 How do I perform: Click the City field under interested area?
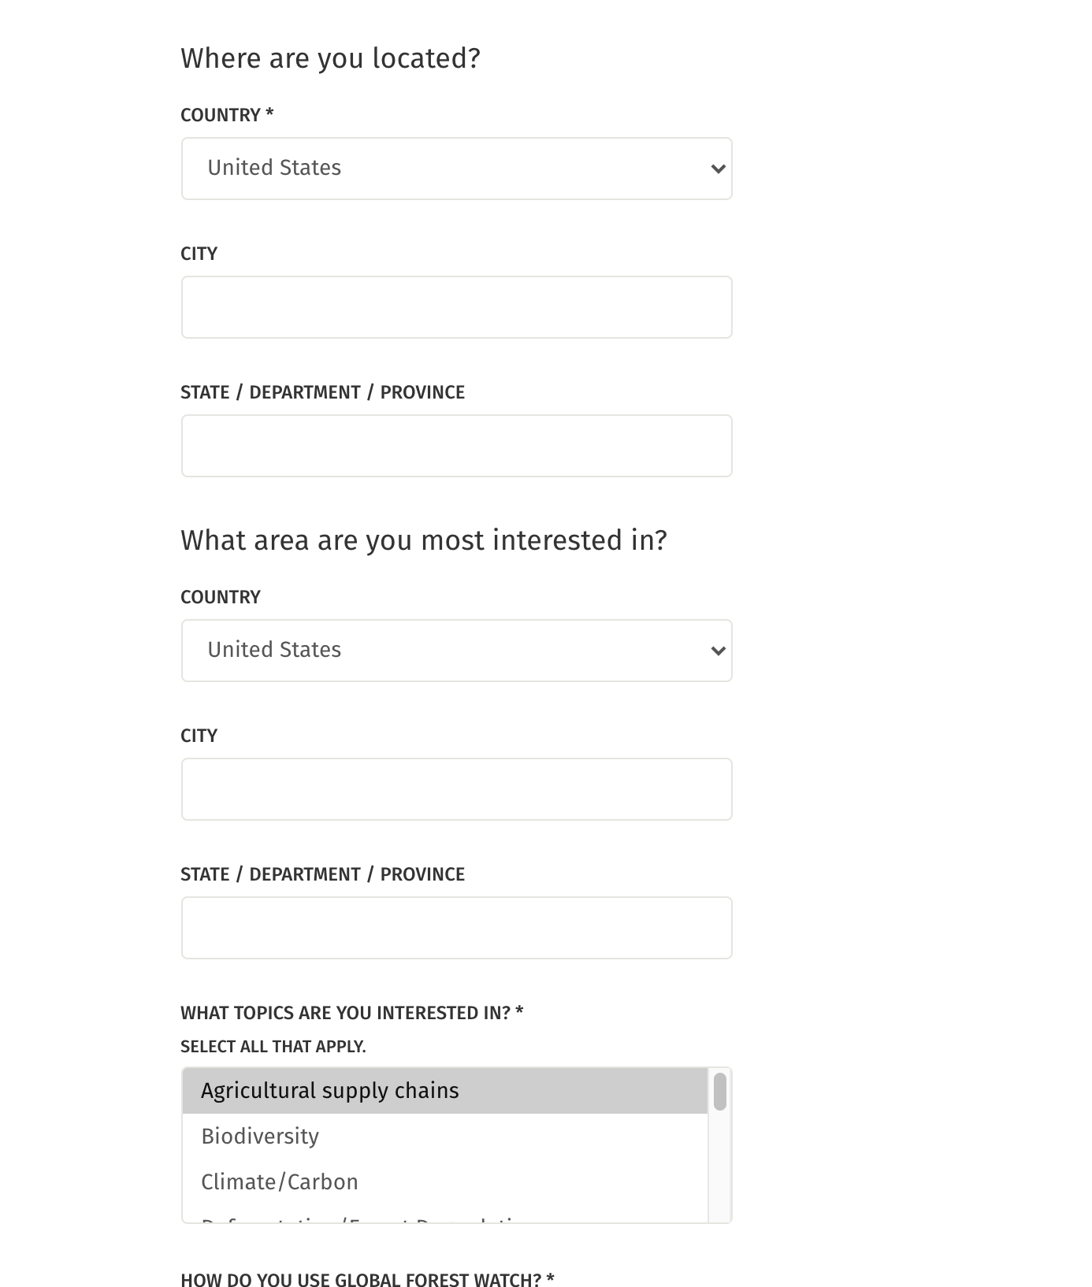[x=456, y=788]
